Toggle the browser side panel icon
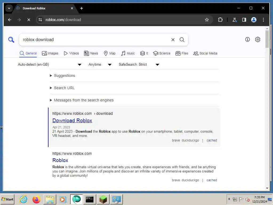The height and width of the screenshot is (205, 273). click(x=244, y=20)
